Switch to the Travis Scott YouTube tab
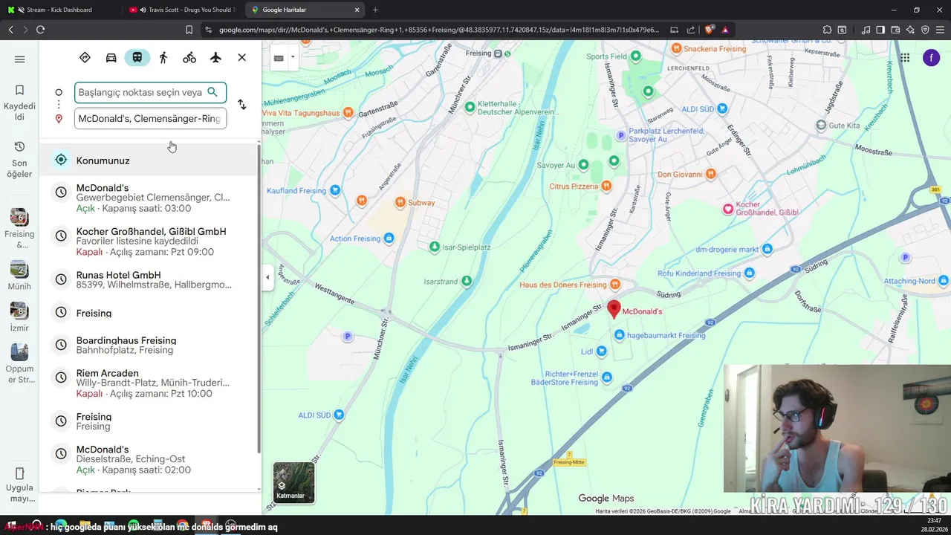 pos(183,10)
